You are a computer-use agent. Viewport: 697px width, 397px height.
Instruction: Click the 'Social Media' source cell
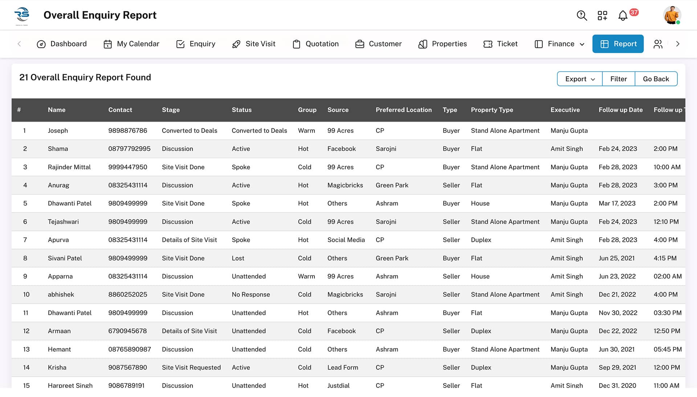[x=346, y=240]
